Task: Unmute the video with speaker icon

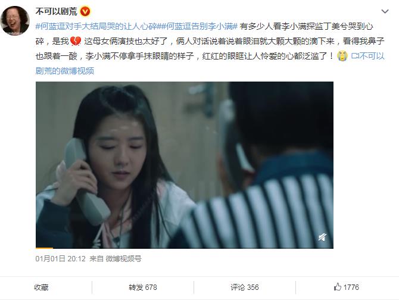Action: click(x=322, y=237)
